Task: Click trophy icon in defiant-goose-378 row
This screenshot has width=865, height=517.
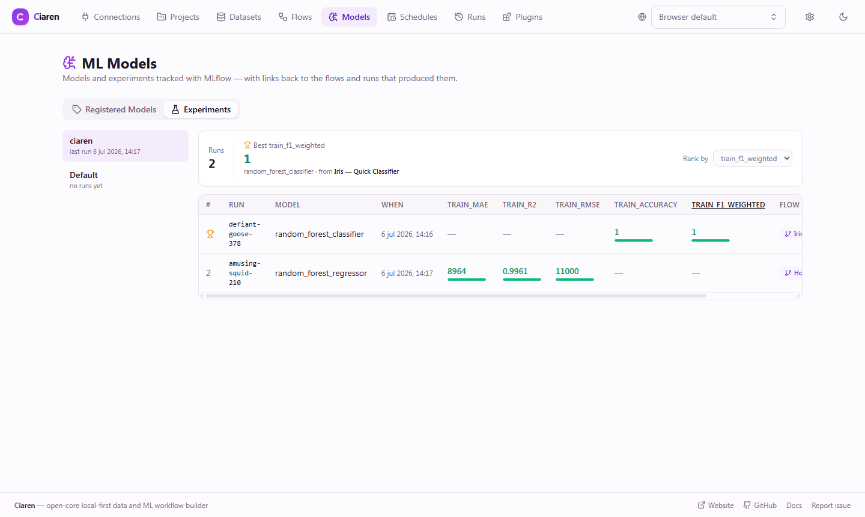Action: pyautogui.click(x=210, y=234)
